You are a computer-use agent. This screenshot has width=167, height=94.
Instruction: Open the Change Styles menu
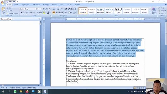tap(154, 11)
